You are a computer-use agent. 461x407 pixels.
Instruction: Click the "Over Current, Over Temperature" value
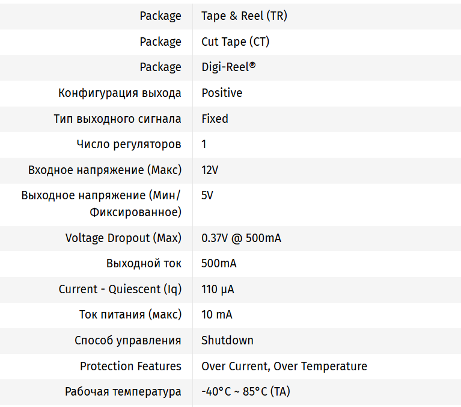click(x=284, y=366)
